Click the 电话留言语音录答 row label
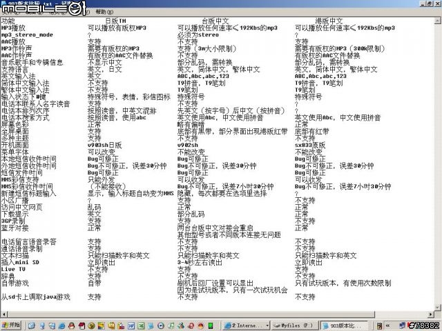This screenshot has height=331, width=442. (x=28, y=242)
